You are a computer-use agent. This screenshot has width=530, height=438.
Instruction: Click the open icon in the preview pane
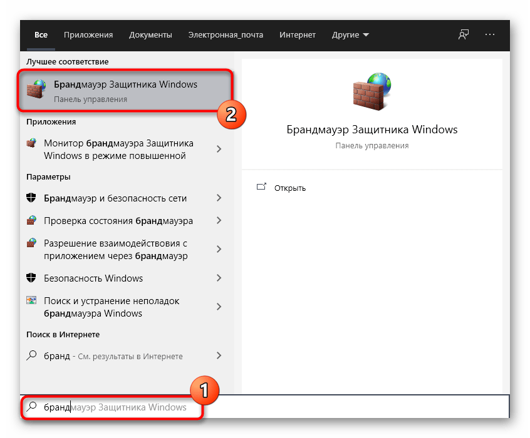(262, 187)
